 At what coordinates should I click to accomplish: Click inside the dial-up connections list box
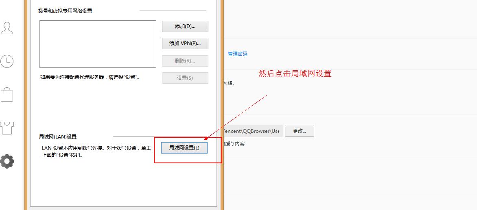coord(98,44)
